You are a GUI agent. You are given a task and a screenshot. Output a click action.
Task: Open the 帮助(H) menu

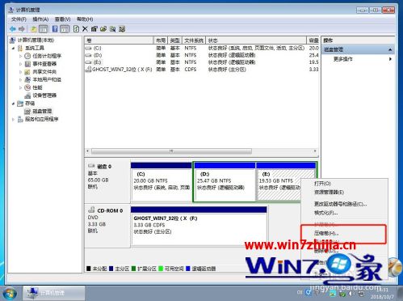85,19
